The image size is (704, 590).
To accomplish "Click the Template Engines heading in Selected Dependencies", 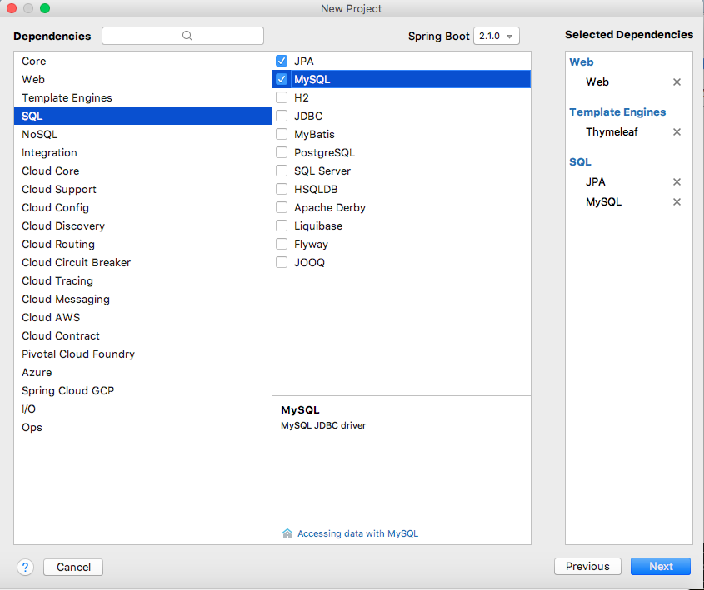I will point(617,112).
